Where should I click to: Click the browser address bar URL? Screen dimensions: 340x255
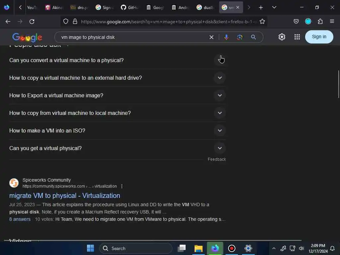pyautogui.click(x=169, y=22)
